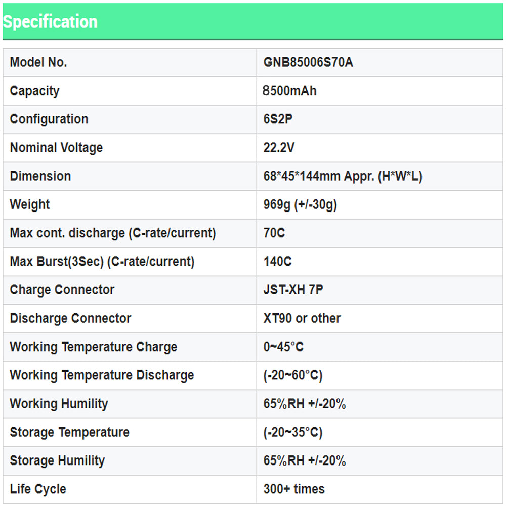Click the Storage Temperature row label

pos(69,432)
